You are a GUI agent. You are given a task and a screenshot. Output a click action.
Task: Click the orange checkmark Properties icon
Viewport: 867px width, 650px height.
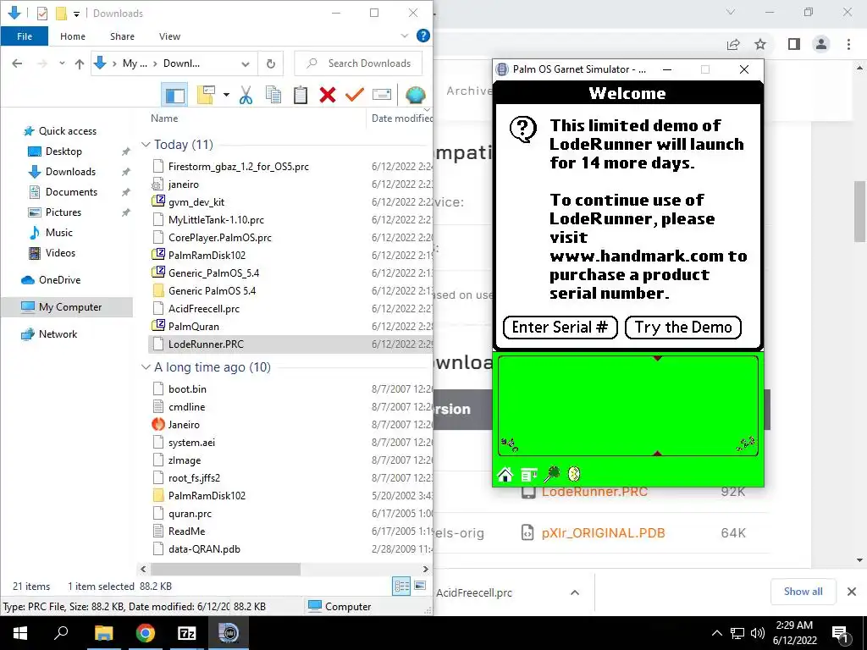pyautogui.click(x=355, y=95)
